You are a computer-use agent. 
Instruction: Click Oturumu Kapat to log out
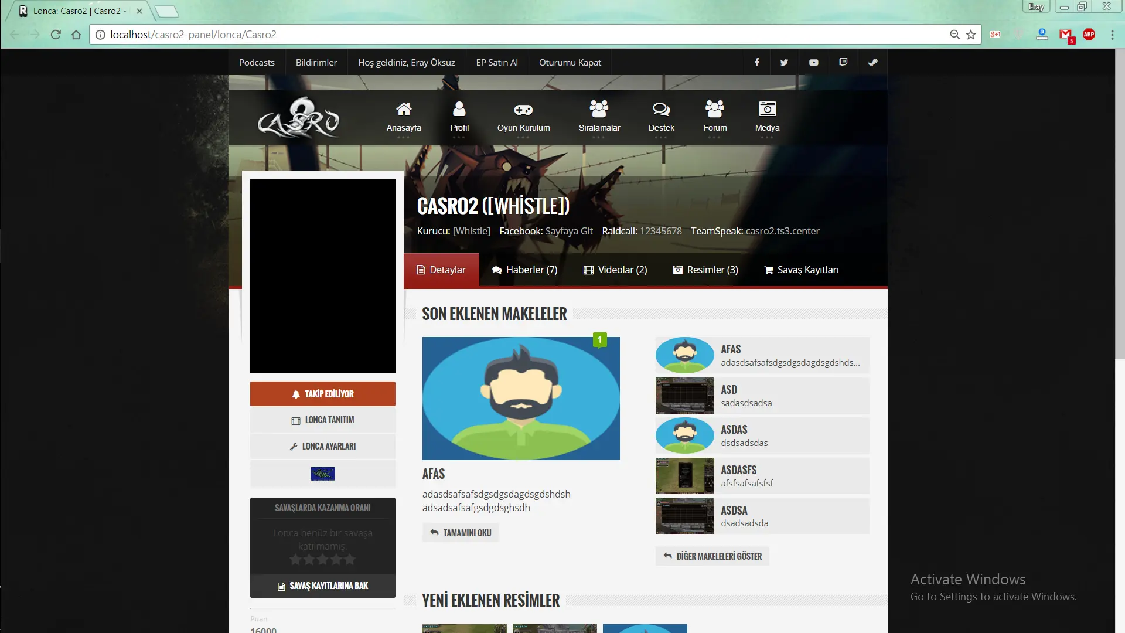pyautogui.click(x=570, y=62)
